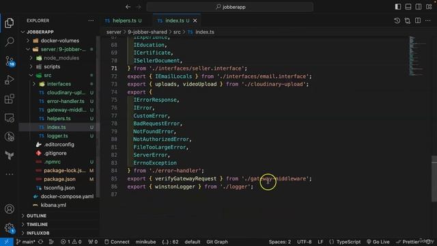Image resolution: width=437 pixels, height=246 pixels.
Task: Click the src breadcrumb segment
Action: click(x=177, y=32)
